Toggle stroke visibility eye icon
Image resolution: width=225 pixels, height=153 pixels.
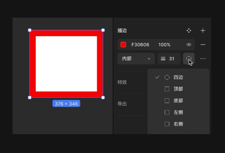(189, 45)
